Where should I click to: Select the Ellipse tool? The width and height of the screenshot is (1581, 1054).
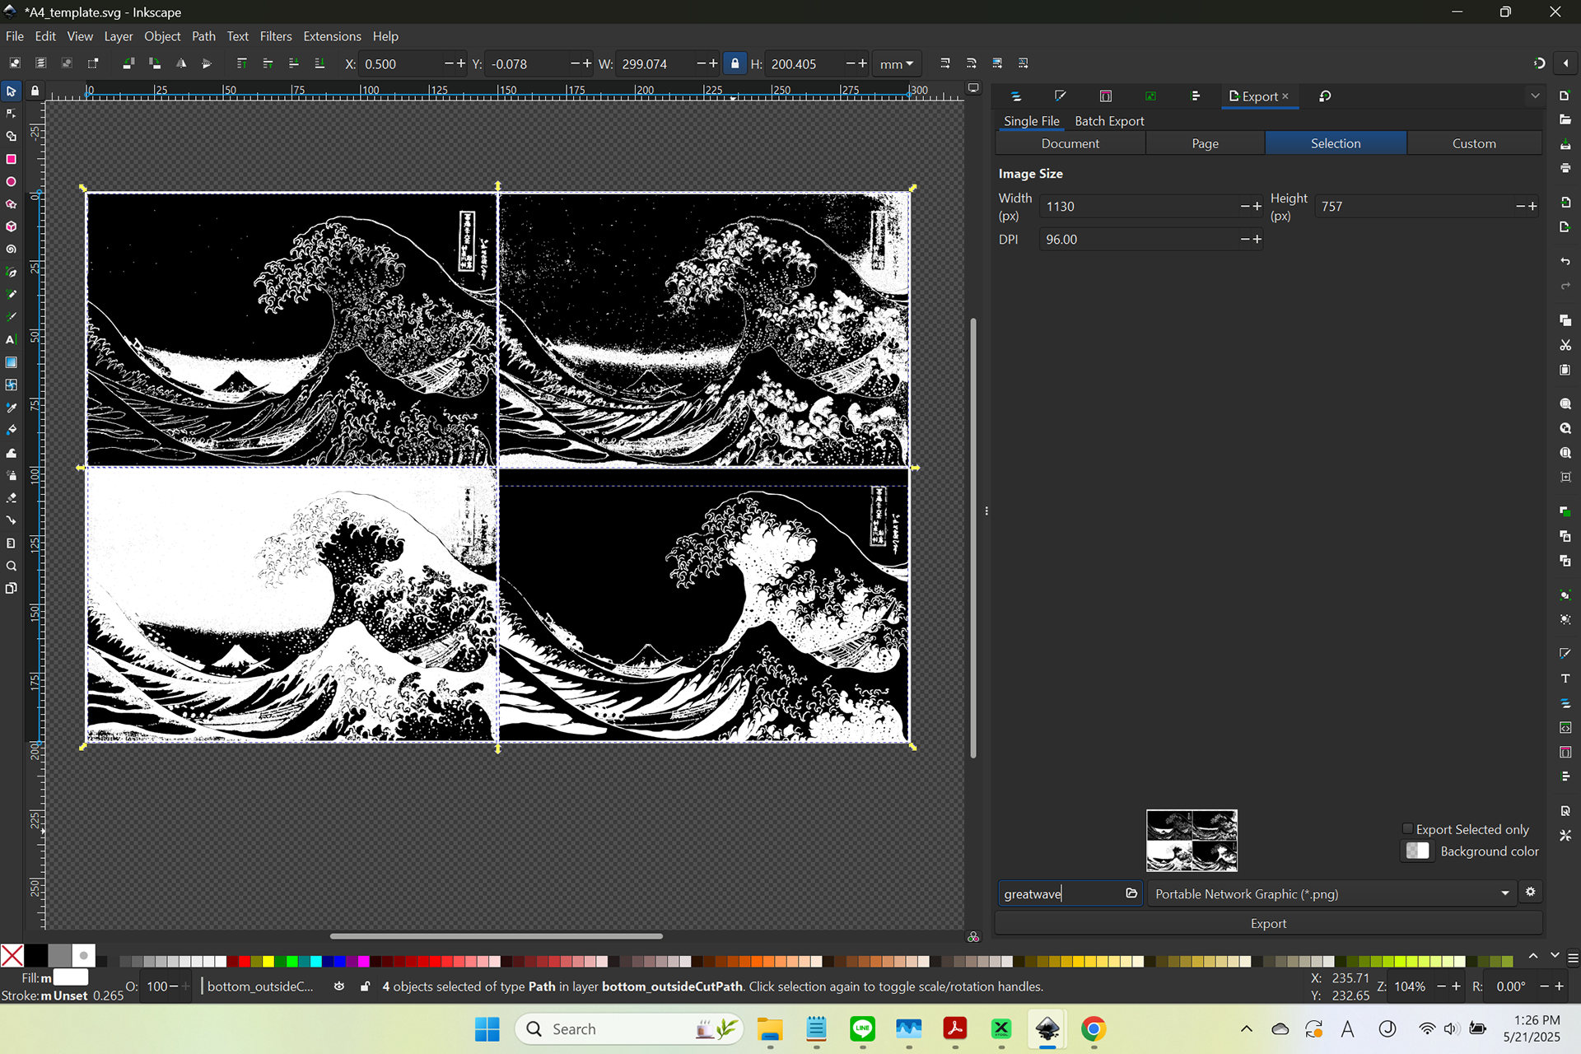tap(12, 181)
